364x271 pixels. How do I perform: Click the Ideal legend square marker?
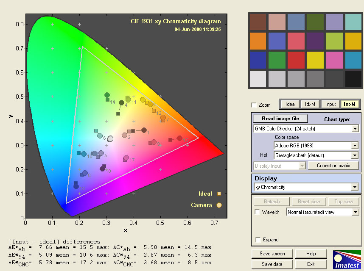point(219,194)
